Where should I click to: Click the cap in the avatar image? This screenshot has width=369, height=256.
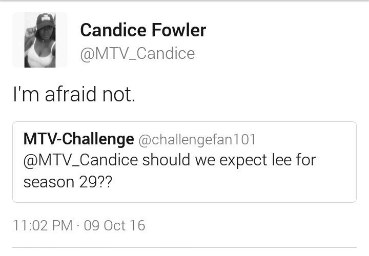[46, 21]
